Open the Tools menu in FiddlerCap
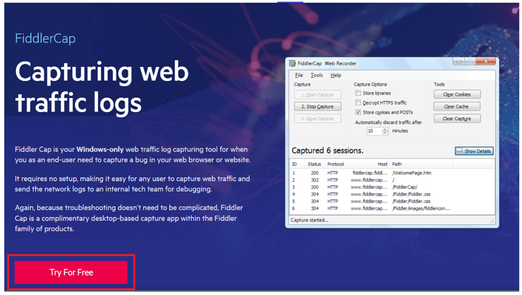Viewport: 522px width, 295px height. pos(316,75)
